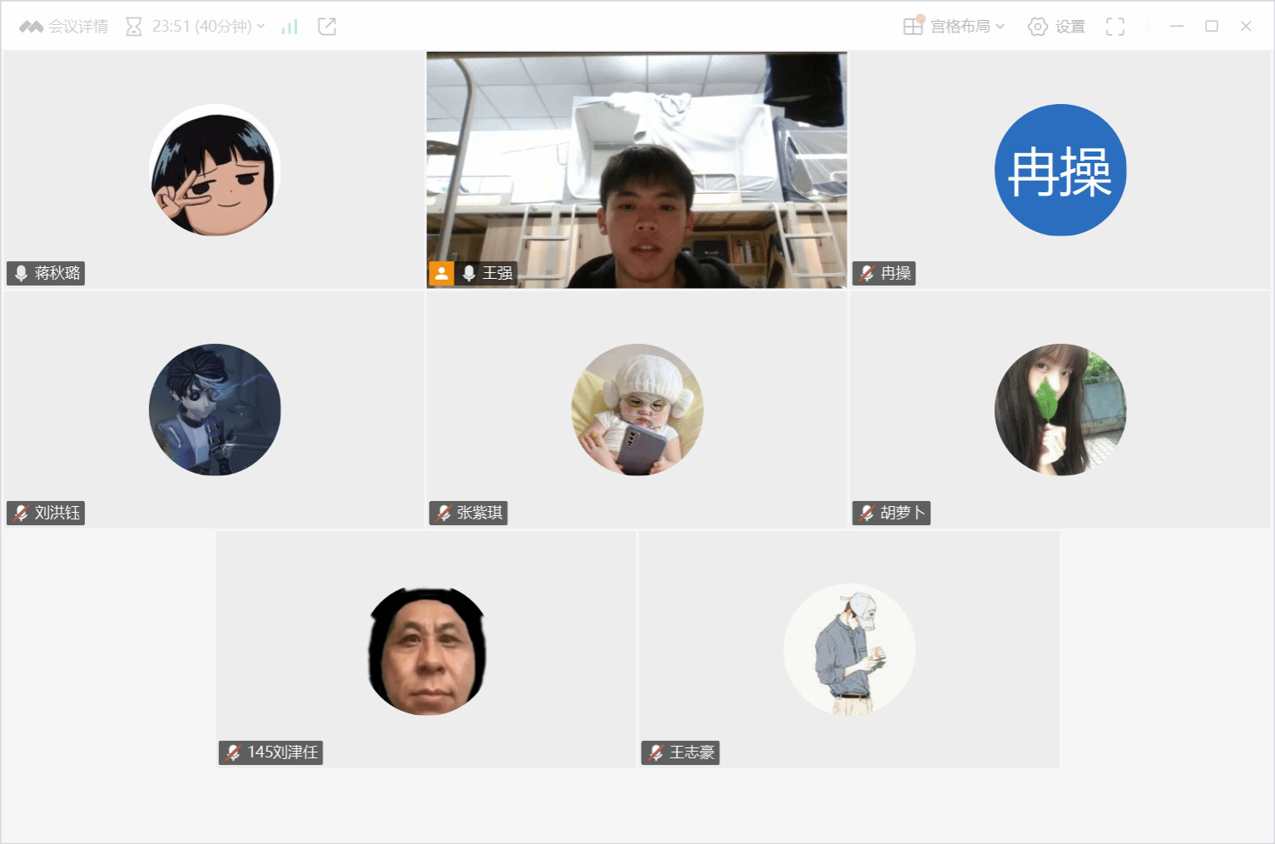
Task: Maximize the meeting window
Action: [x=1212, y=27]
